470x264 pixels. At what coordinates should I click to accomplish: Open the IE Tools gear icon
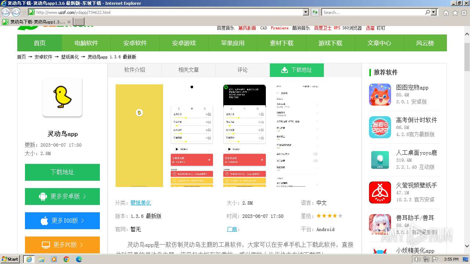click(464, 13)
